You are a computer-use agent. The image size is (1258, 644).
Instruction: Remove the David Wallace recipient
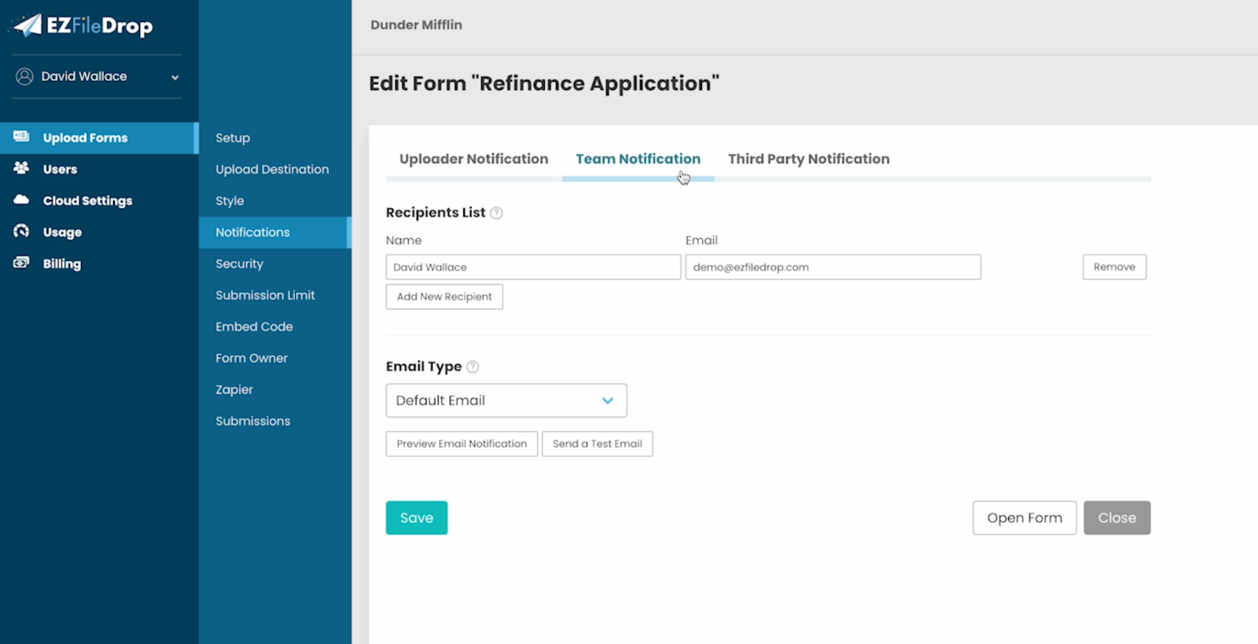1114,267
